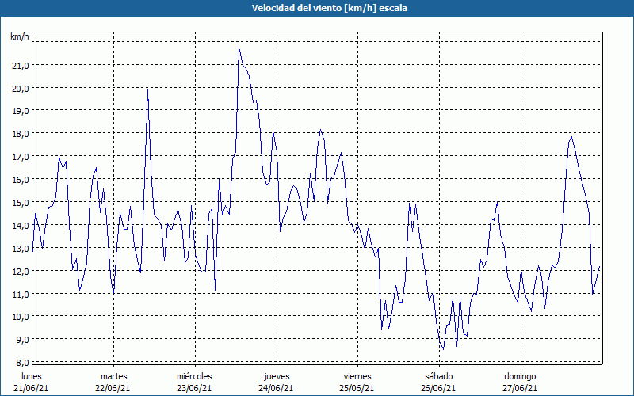The width and height of the screenshot is (634, 396).
Task: Click the 20 km/h spike on martes
Action: click(147, 89)
